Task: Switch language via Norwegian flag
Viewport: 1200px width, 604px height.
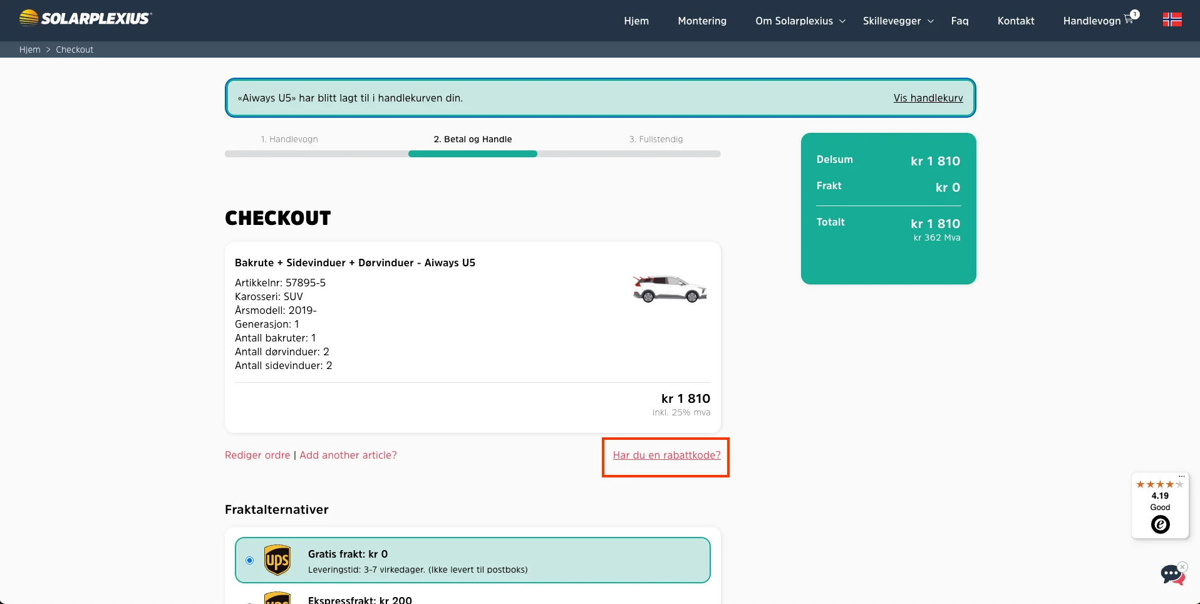Action: (1172, 20)
